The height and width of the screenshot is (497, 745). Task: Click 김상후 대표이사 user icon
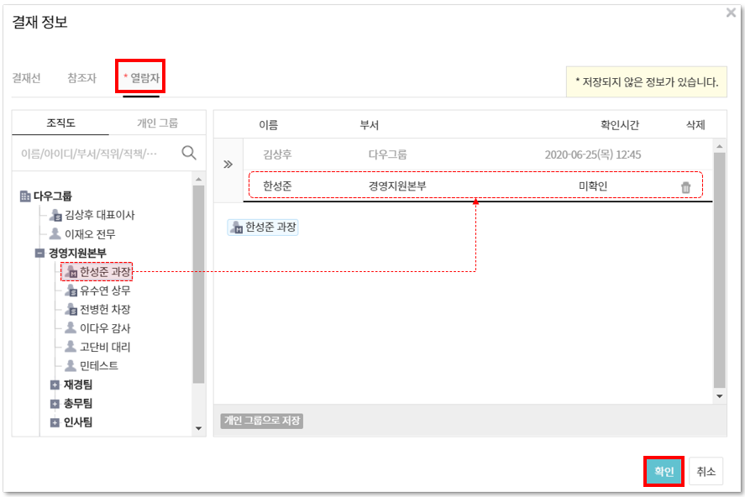(x=55, y=215)
